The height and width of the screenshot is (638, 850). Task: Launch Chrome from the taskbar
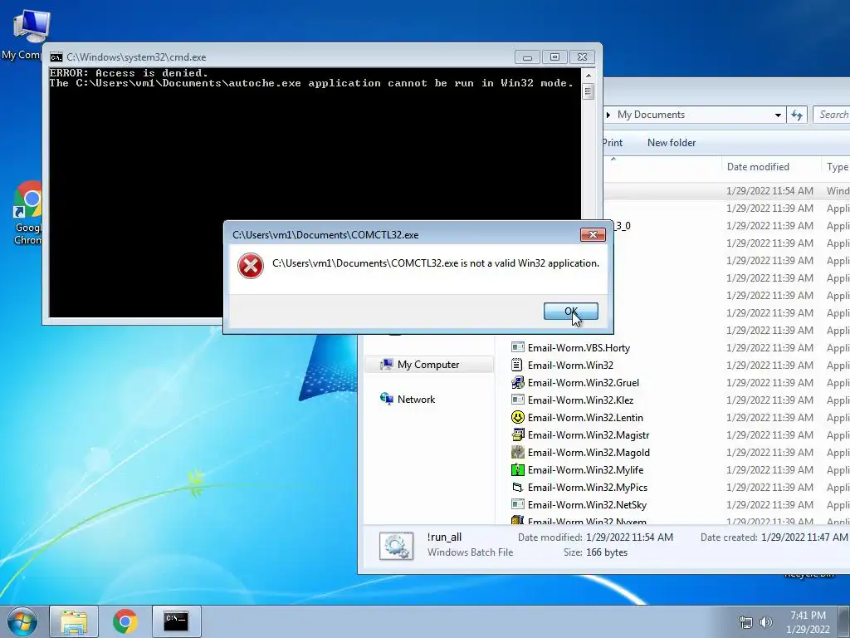click(125, 621)
